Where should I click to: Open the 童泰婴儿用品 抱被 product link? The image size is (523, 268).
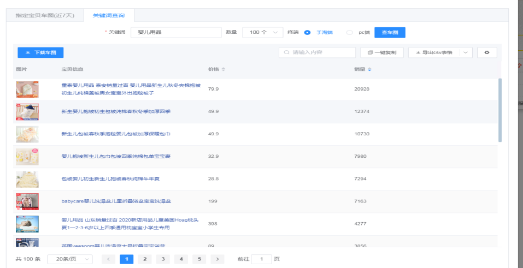(131, 89)
